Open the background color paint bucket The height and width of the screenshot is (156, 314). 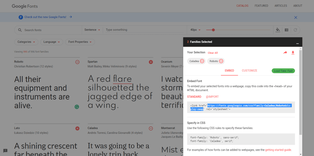click(278, 30)
